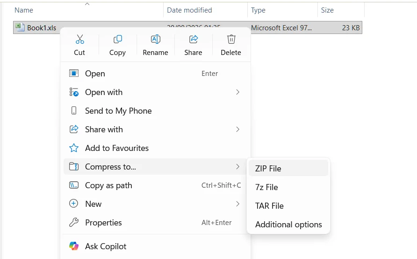Click the plus icon beside New
417x259 pixels.
[x=74, y=204]
